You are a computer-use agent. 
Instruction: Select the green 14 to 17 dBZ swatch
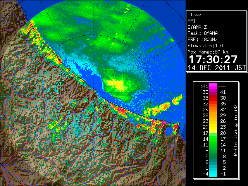[x=213, y=139]
